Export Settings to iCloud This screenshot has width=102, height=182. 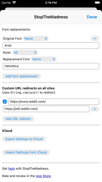(24, 139)
